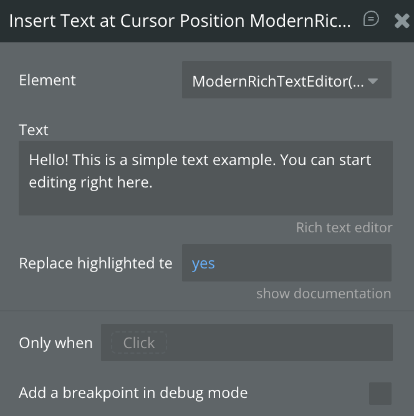This screenshot has width=414, height=416.
Task: Click empty area of Only when condition field
Action: 281,343
